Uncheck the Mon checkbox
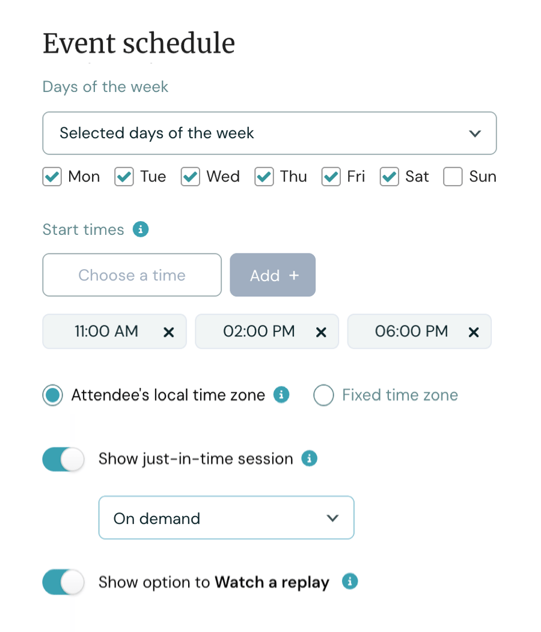 point(52,177)
